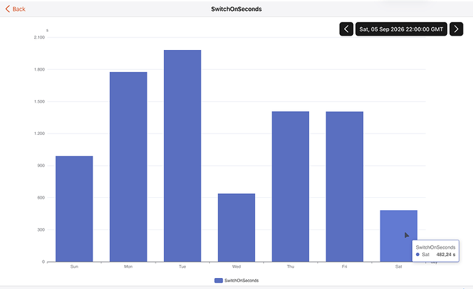
Task: Click the Tue x-axis label
Action: [182, 266]
